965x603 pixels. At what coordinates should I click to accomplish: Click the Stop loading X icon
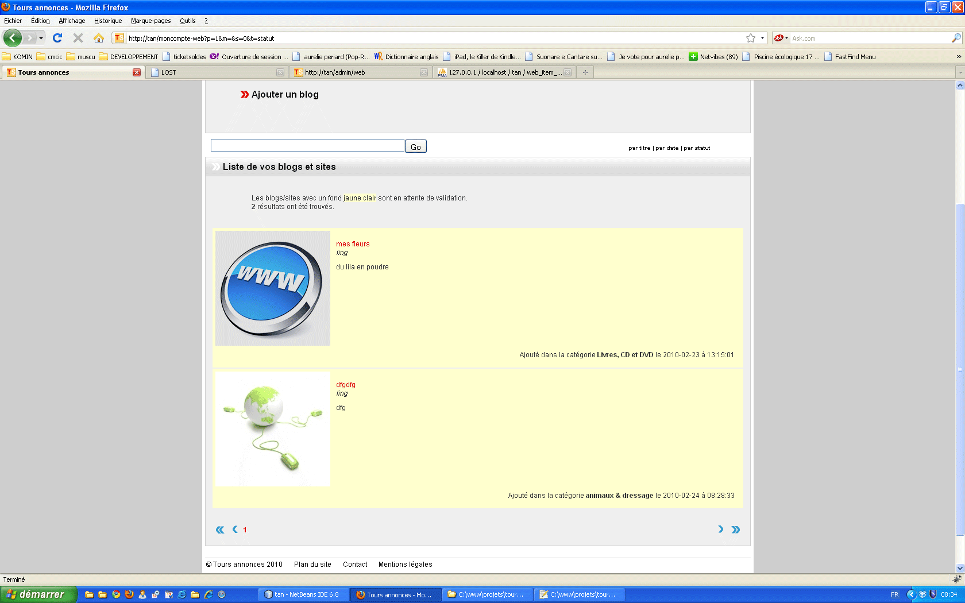78,38
